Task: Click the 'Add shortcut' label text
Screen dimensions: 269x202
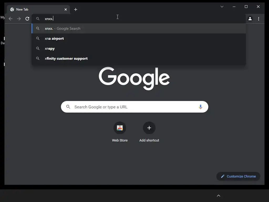Action: 149,140
